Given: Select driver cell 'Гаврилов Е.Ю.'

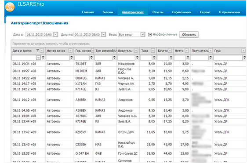Looking at the screenshot, I should [x=125, y=71].
